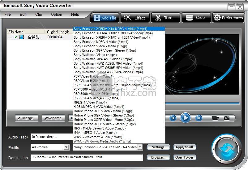Select H.264/MPEG-4 AVC Video (*.mp4)

tap(119, 107)
